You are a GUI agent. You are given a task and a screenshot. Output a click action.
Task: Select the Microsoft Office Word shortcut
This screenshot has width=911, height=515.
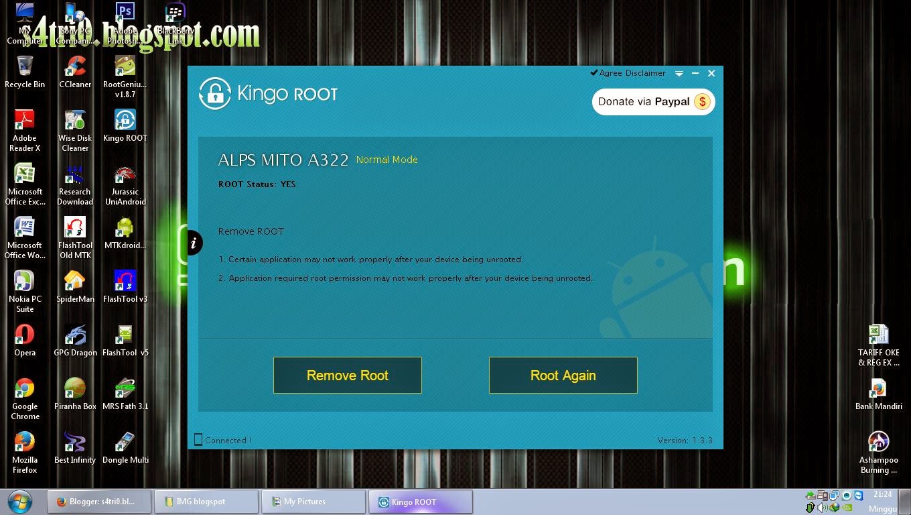point(25,237)
